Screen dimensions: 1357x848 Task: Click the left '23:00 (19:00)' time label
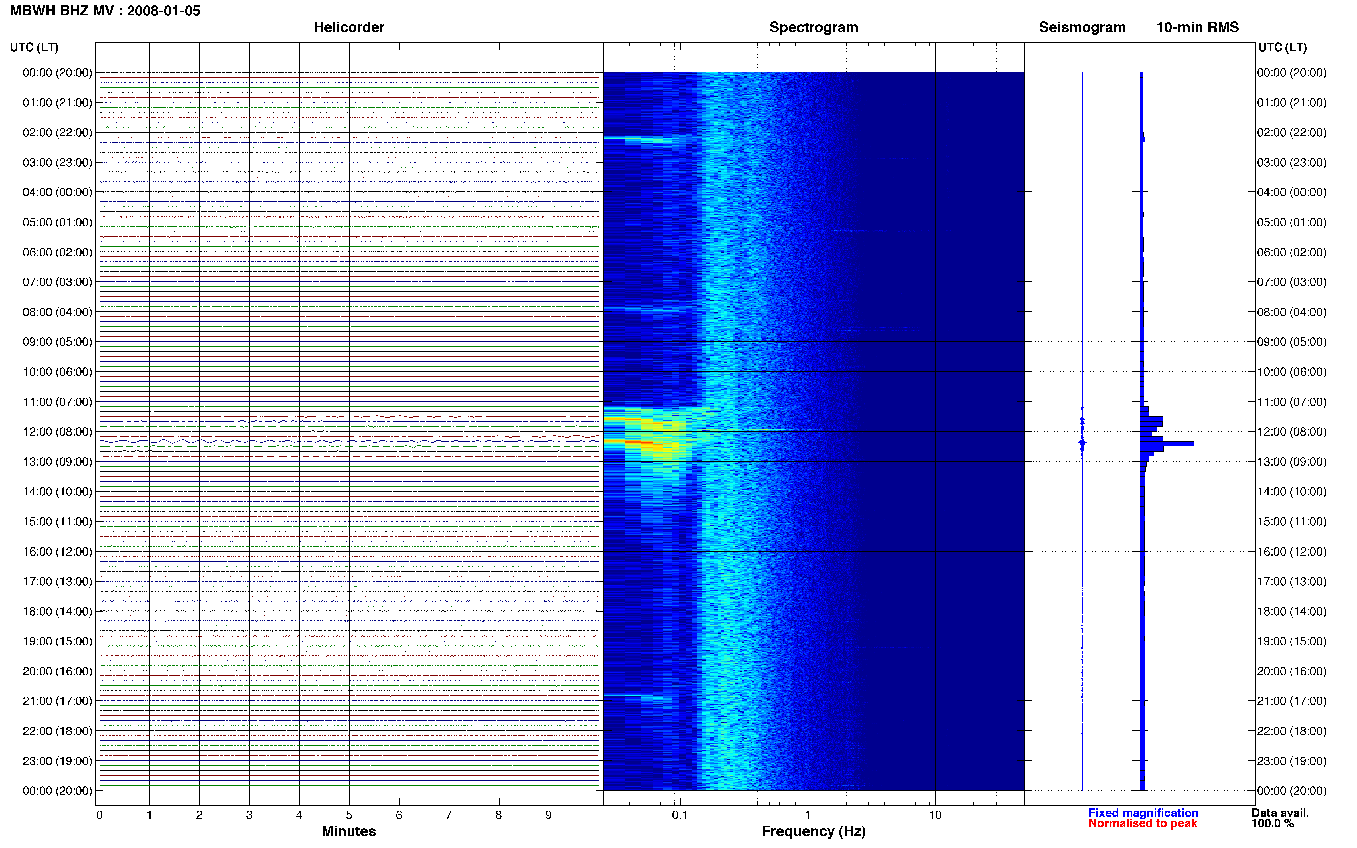pos(57,761)
